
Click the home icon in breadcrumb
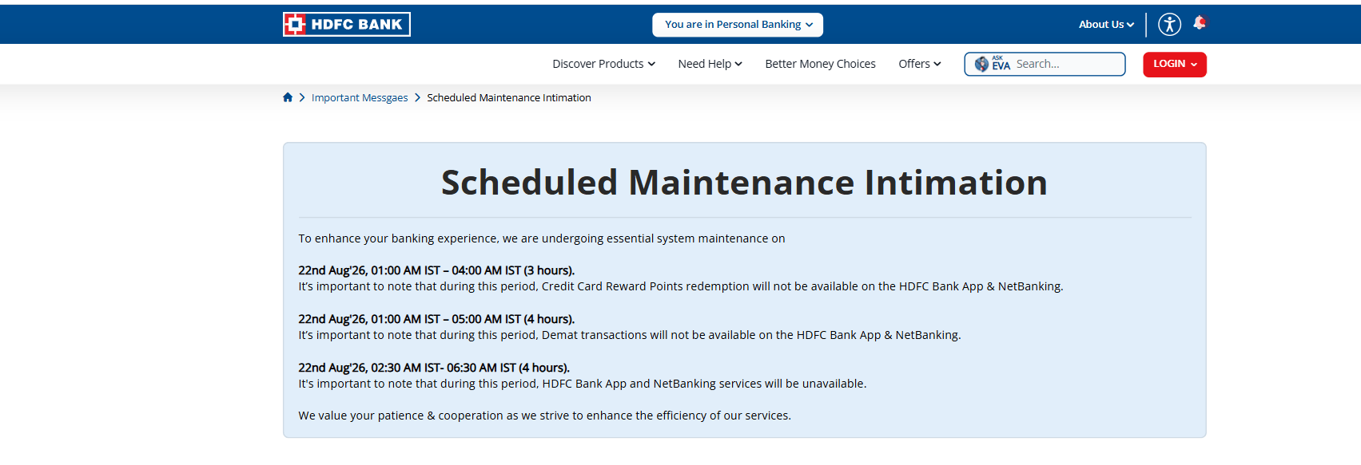tap(288, 97)
